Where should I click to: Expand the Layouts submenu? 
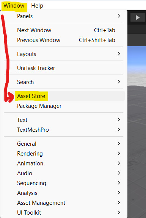tap(64, 54)
